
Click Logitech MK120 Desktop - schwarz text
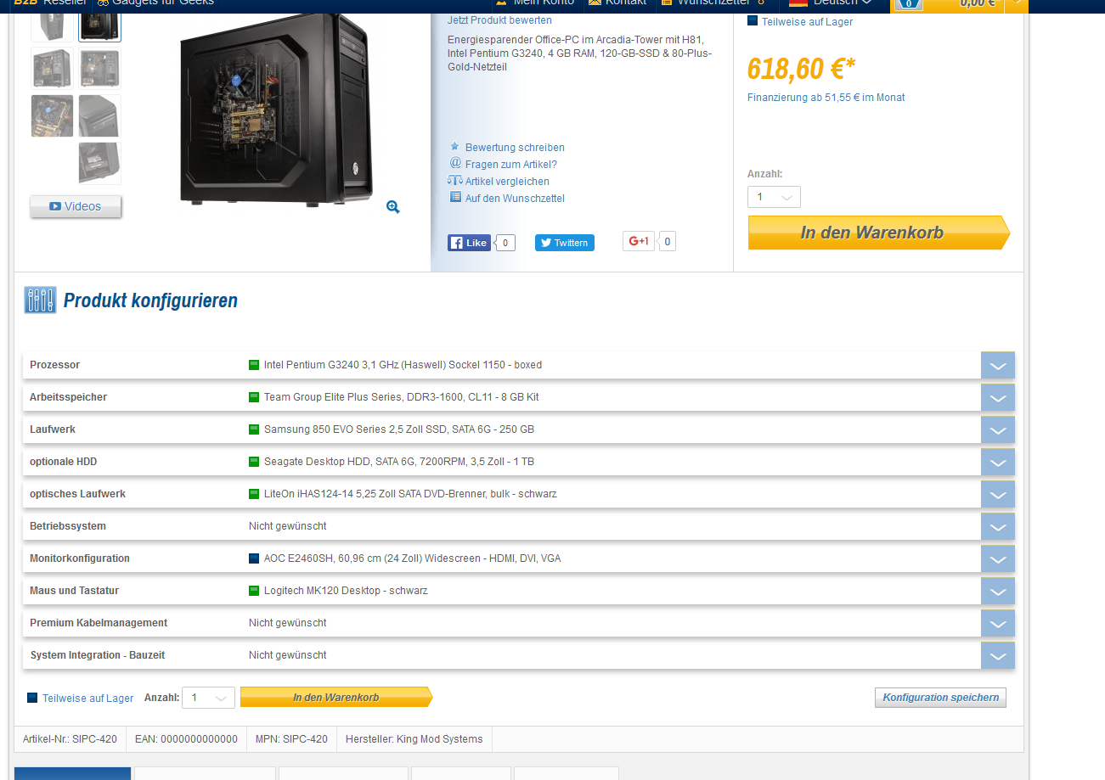click(346, 591)
